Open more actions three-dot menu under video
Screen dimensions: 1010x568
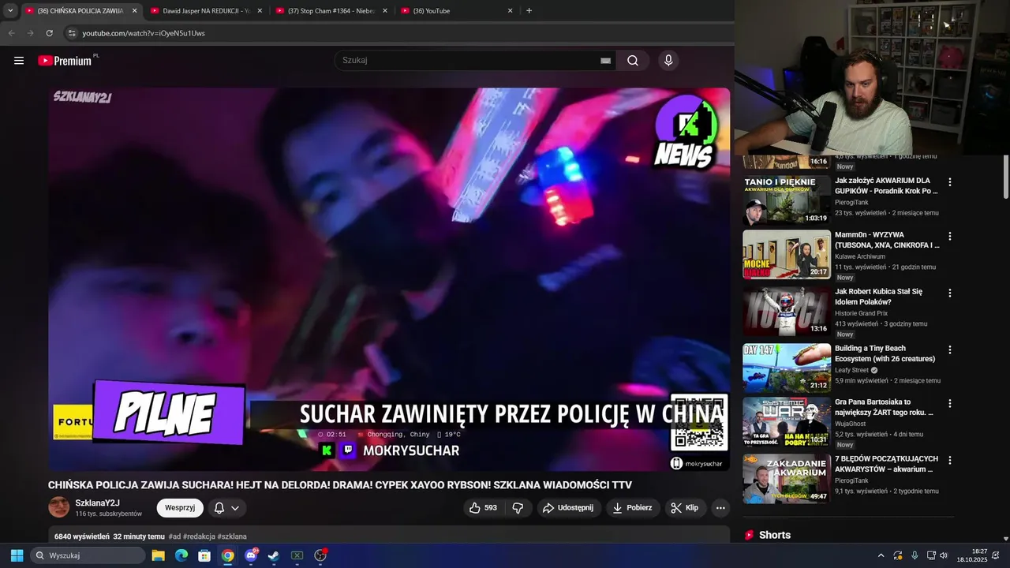(720, 508)
